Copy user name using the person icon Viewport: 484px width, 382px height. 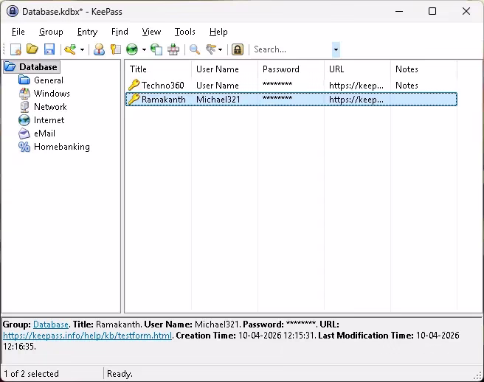pos(99,49)
